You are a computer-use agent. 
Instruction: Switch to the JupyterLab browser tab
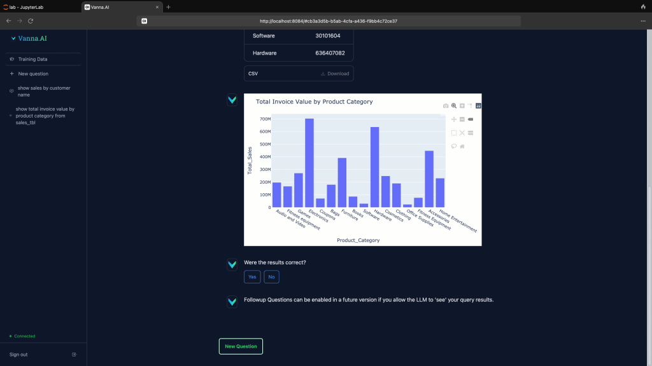tap(38, 6)
